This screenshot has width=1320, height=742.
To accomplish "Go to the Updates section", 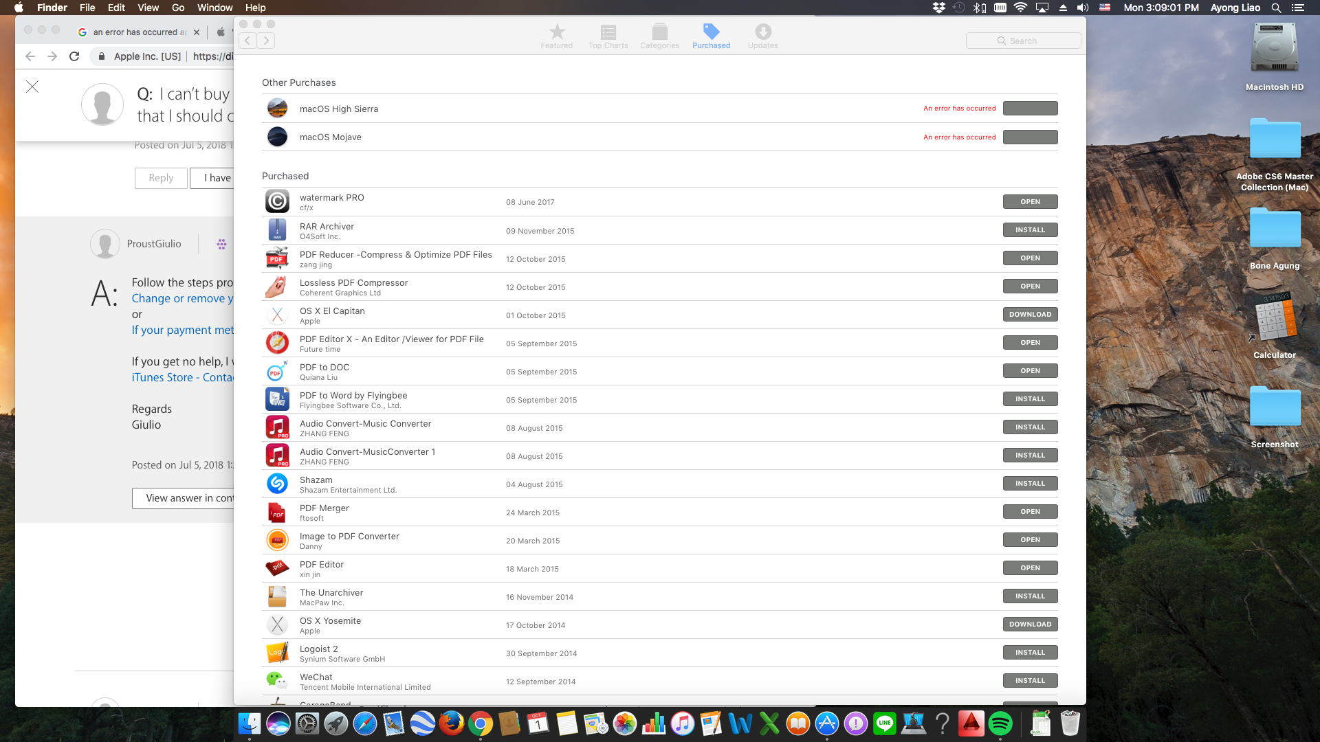I will point(762,36).
